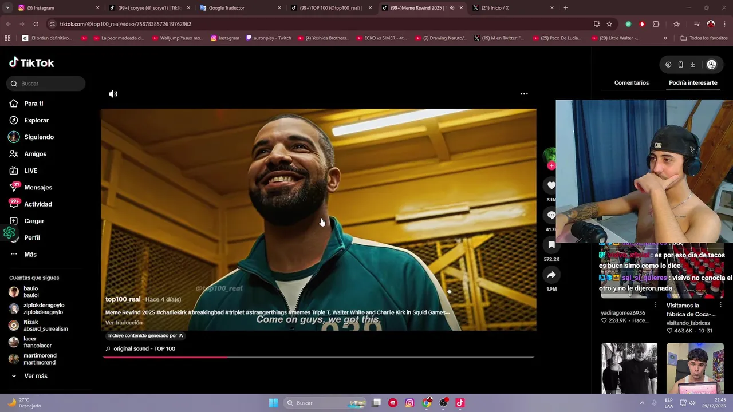733x412 pixels.
Task: Open Nizak absurd_surrealism account
Action: click(x=45, y=326)
